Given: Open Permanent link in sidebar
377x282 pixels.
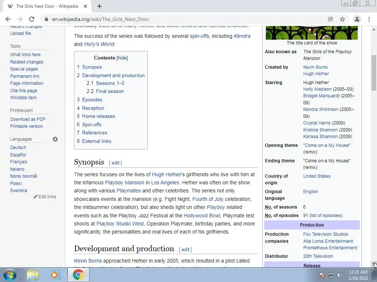Looking at the screenshot, I should click(25, 76).
